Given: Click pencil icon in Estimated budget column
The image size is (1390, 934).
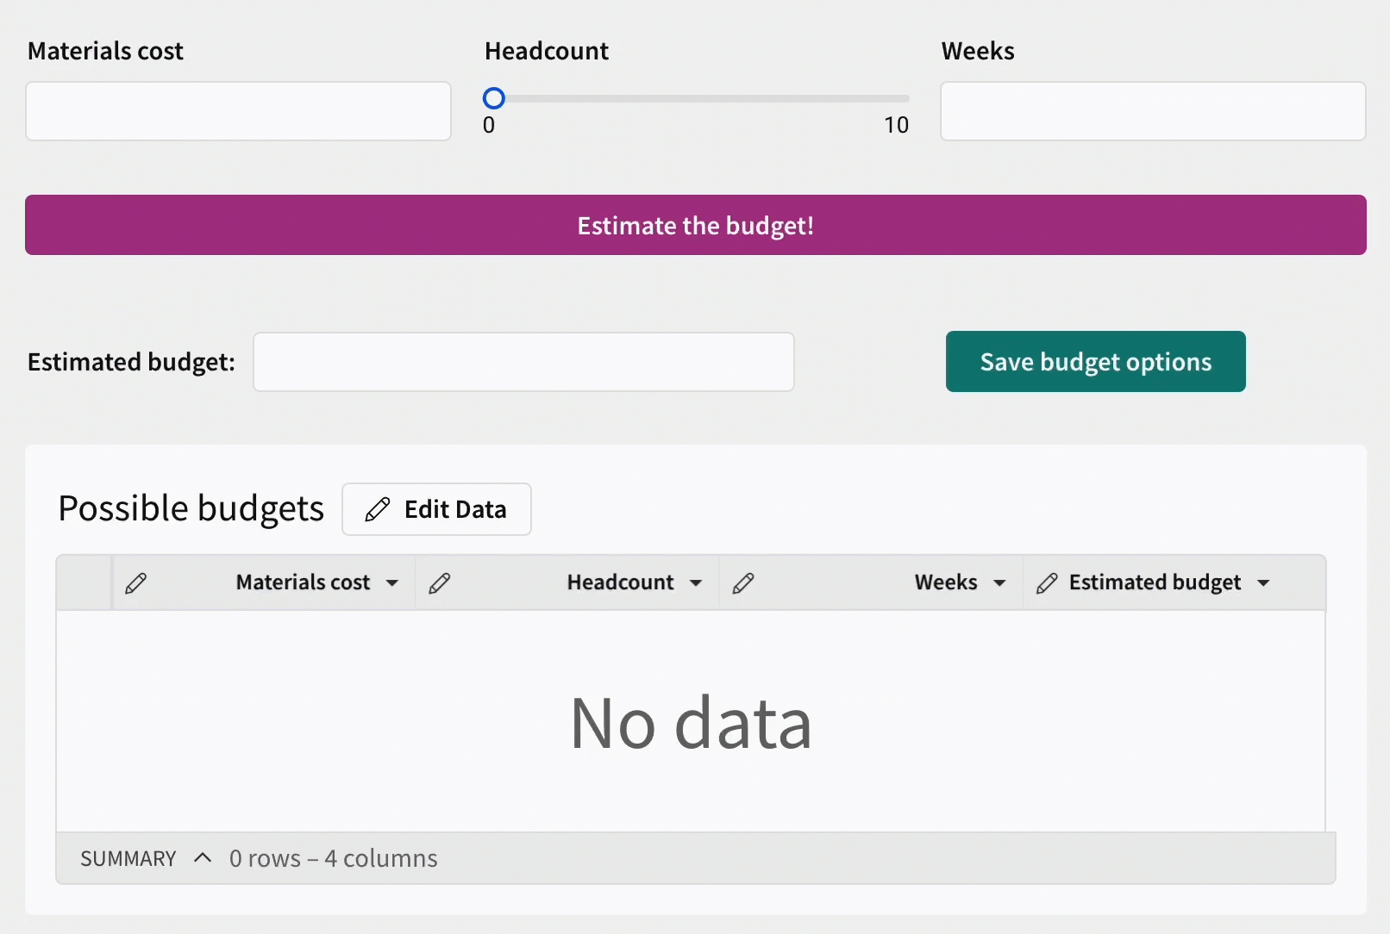Looking at the screenshot, I should (x=1047, y=583).
